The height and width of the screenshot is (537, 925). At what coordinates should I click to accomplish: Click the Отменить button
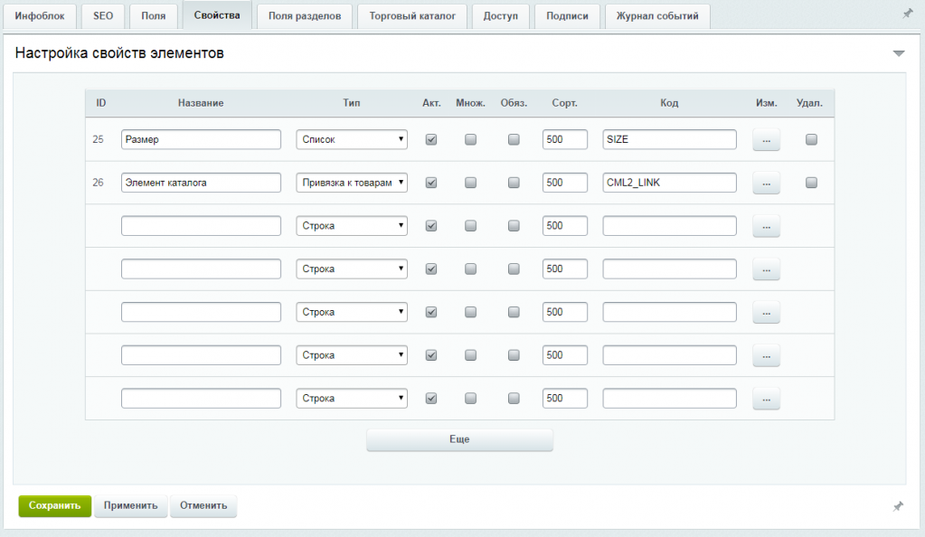coord(203,505)
